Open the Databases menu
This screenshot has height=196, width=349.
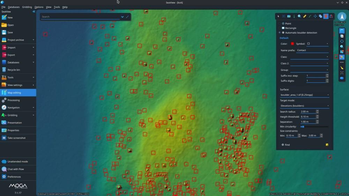click(14, 7)
